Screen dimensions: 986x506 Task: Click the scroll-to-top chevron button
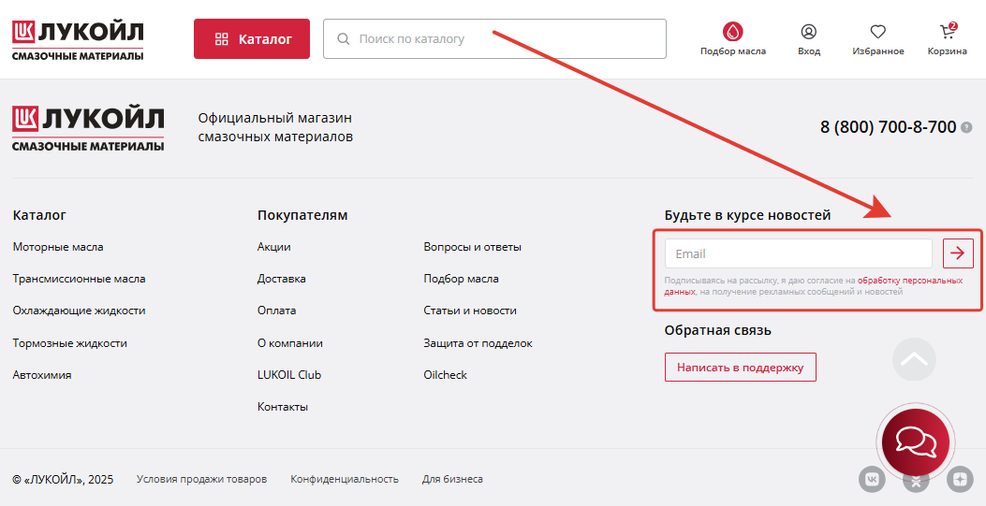pos(914,359)
